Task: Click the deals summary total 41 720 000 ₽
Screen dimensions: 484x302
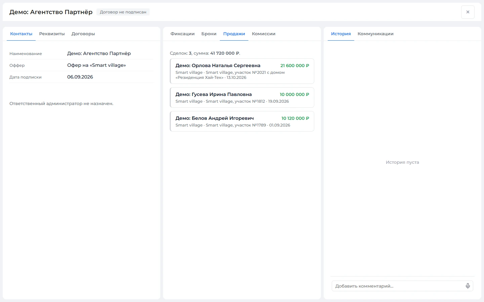Action: coord(225,53)
